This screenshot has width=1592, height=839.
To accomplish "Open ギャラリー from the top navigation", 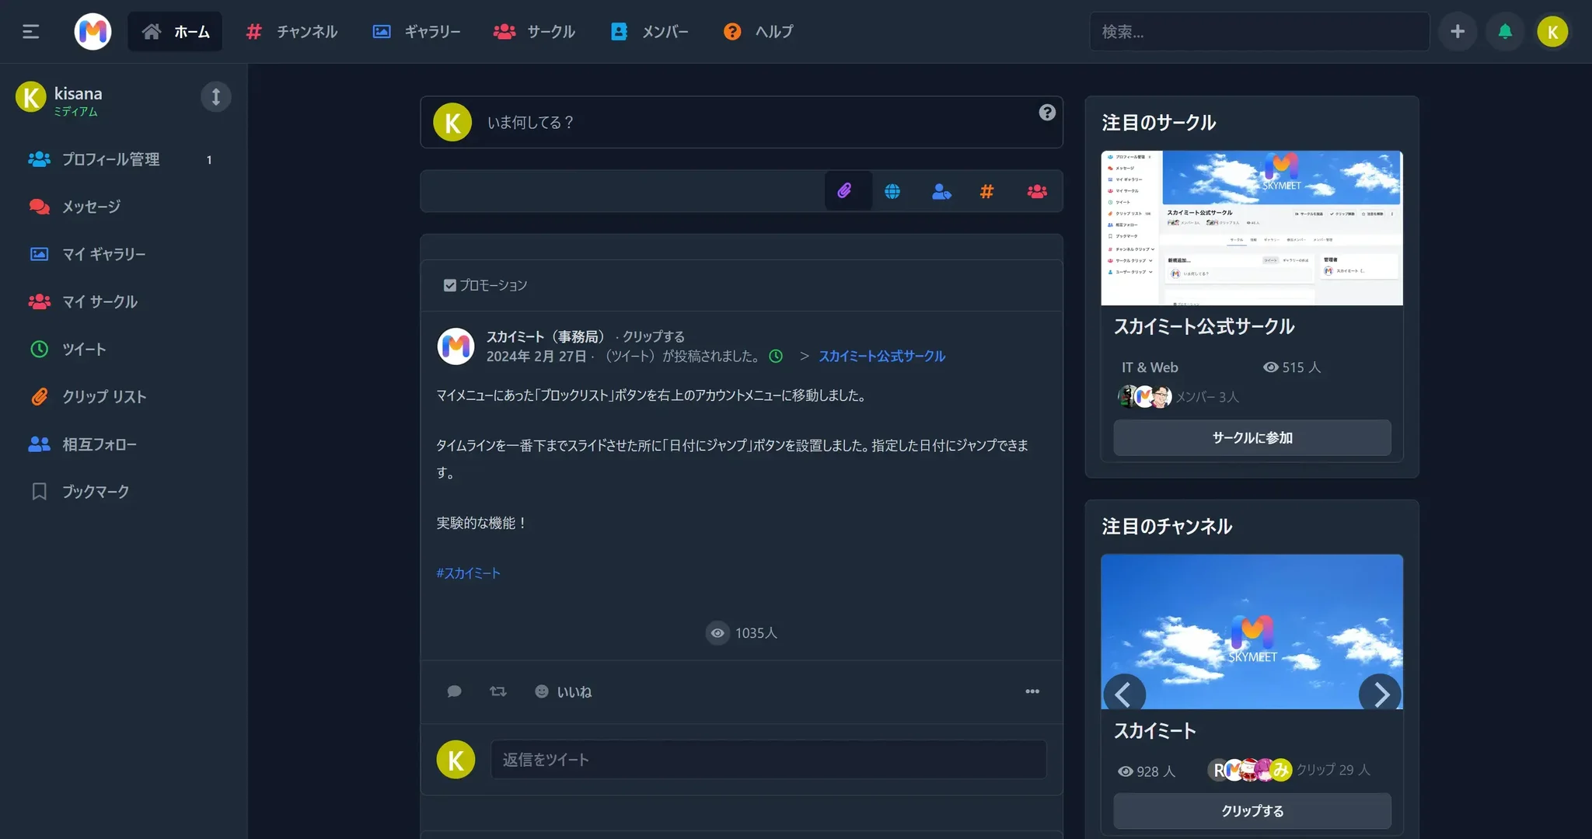I will pos(417,31).
